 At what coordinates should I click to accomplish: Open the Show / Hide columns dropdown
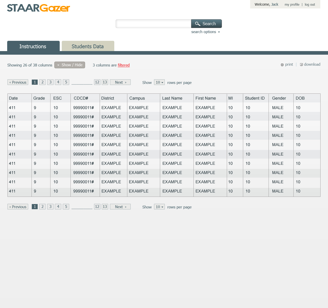[70, 65]
